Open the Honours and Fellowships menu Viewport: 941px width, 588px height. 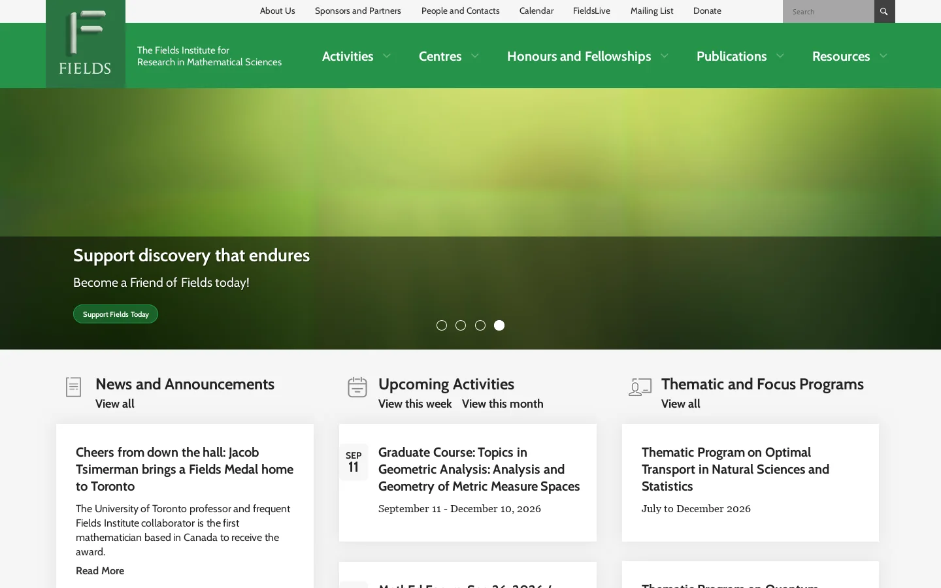579,56
